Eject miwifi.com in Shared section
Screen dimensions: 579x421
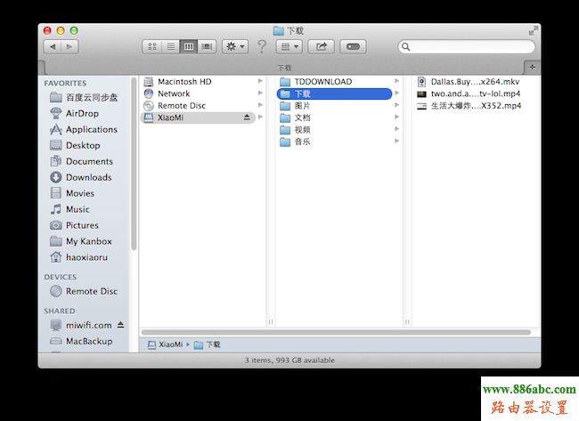click(121, 325)
